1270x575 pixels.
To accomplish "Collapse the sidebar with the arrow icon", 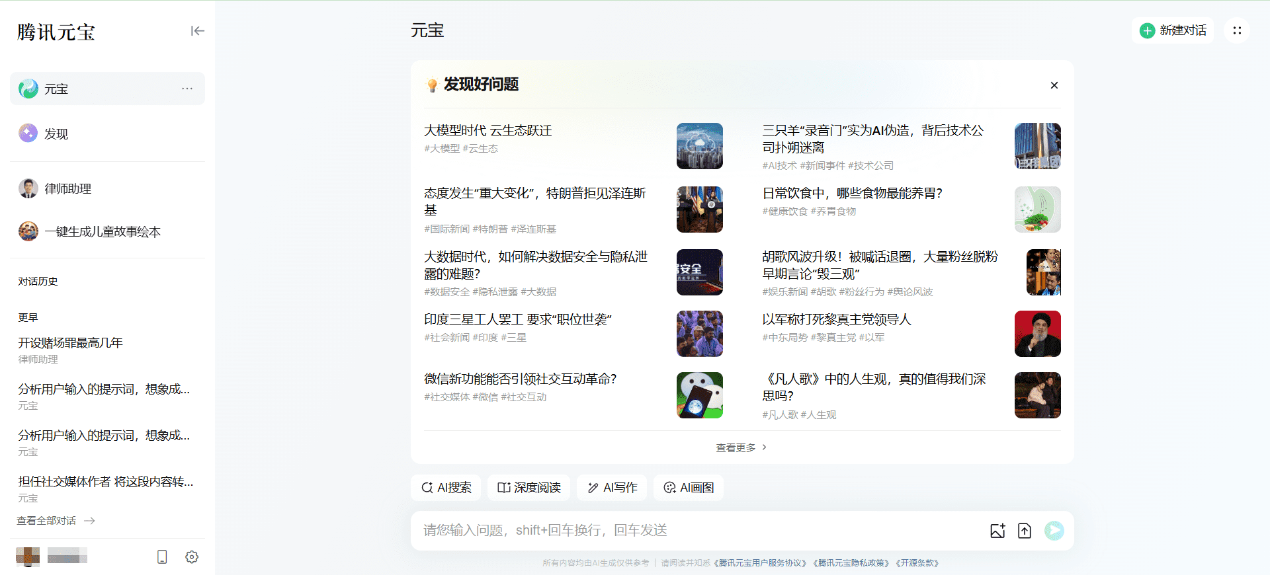I will 197,31.
